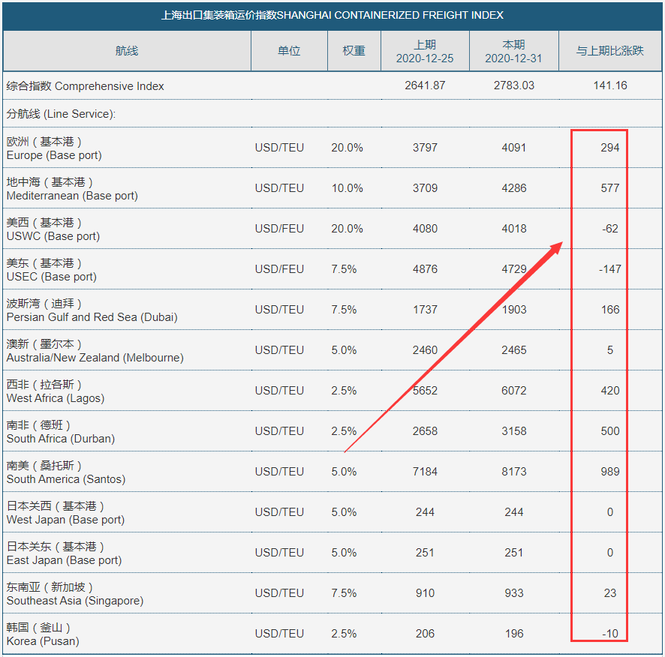The height and width of the screenshot is (657, 665).
Task: Click the comprehensive index value 2783.03
Action: (x=513, y=85)
